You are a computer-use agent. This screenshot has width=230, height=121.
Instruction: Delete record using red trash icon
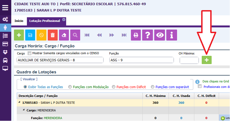(x=53, y=35)
